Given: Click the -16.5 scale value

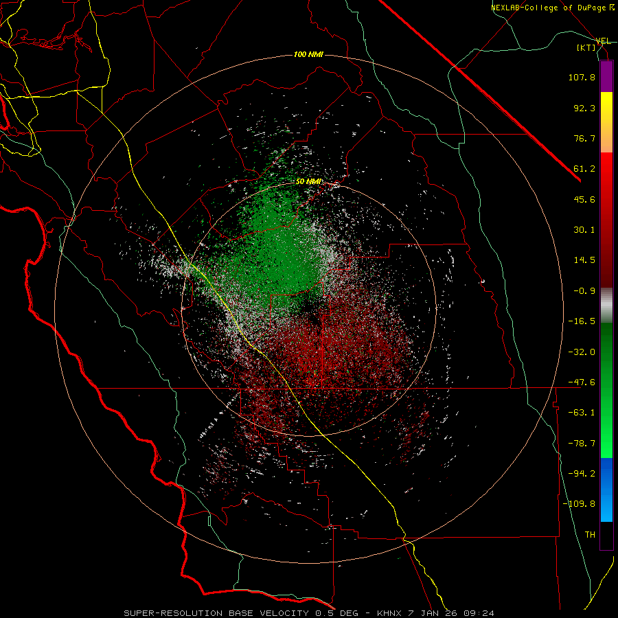Looking at the screenshot, I should click(582, 321).
